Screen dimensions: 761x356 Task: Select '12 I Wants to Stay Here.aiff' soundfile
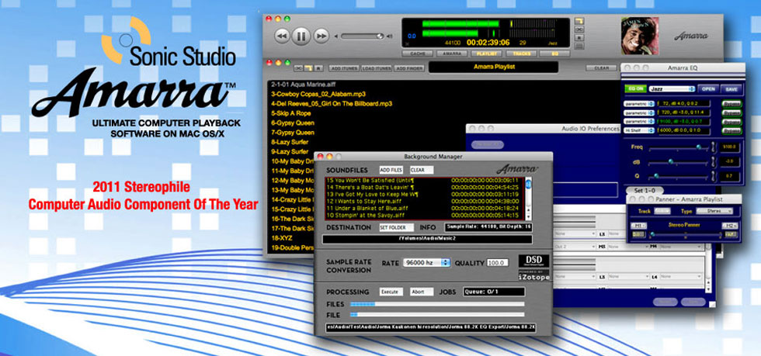tap(422, 201)
